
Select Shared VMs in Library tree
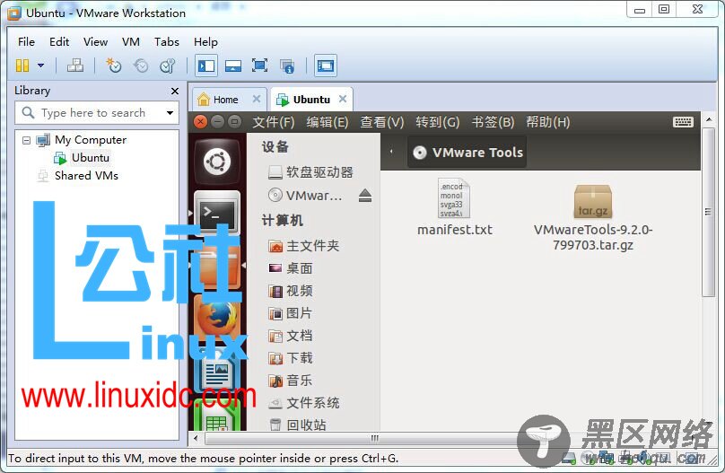[86, 176]
